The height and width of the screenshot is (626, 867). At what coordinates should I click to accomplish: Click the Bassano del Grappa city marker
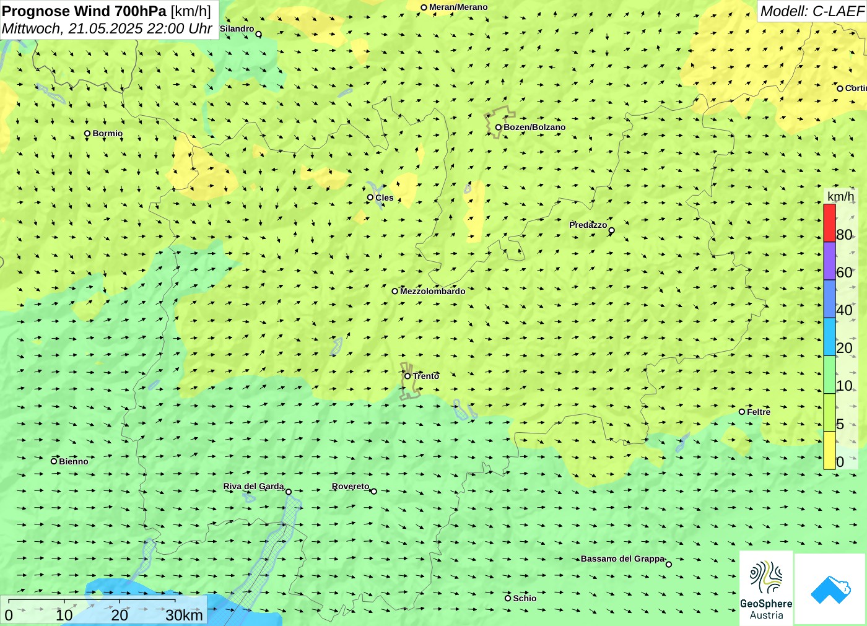pyautogui.click(x=669, y=564)
